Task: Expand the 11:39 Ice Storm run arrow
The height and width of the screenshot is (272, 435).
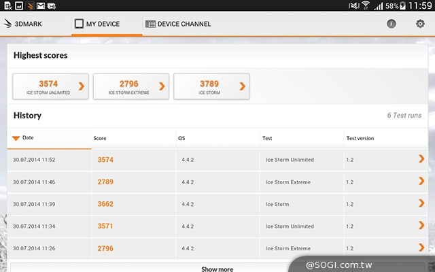Action: pos(421,204)
